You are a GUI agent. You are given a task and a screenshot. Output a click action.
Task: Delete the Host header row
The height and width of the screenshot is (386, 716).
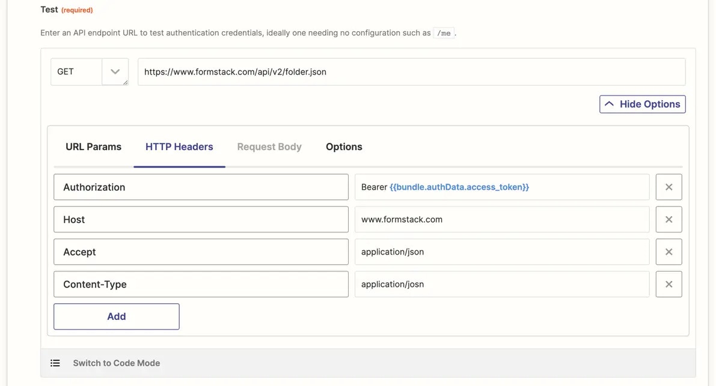click(669, 219)
